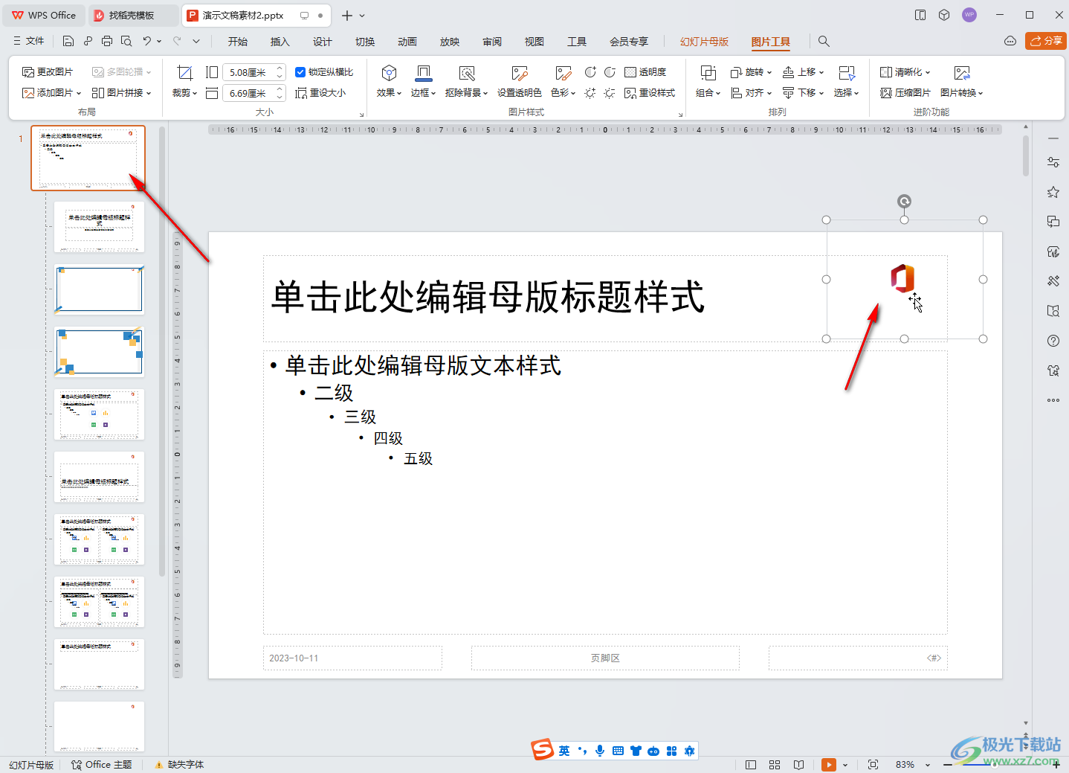Open the 图片拼接 (picture collage) dropdown

(122, 93)
